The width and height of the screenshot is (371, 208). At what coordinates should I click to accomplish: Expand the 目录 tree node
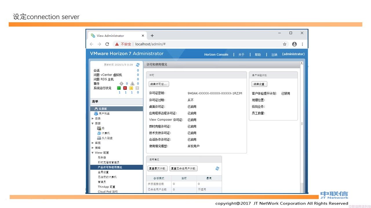[93, 118]
